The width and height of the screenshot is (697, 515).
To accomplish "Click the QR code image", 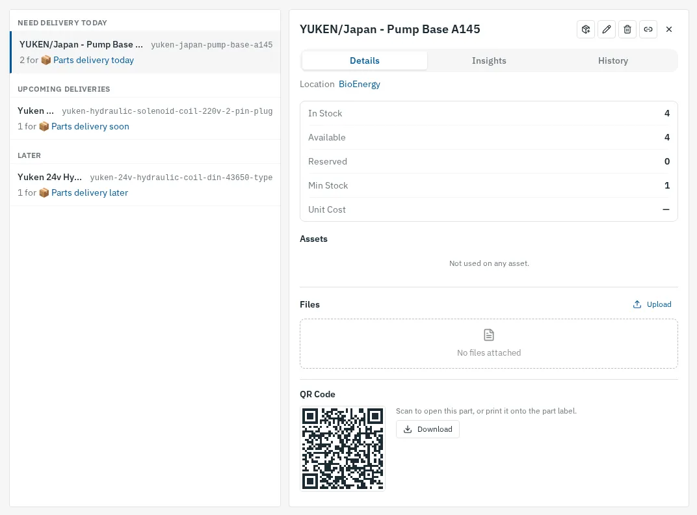I will click(342, 448).
